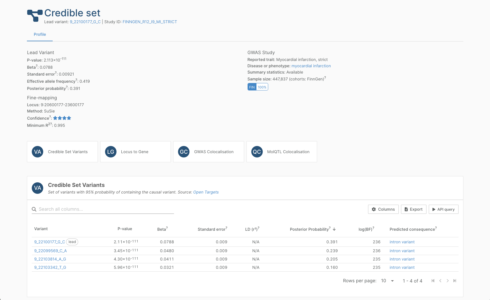
Task: Open Locus to Gene via the LG icon
Action: click(x=110, y=152)
